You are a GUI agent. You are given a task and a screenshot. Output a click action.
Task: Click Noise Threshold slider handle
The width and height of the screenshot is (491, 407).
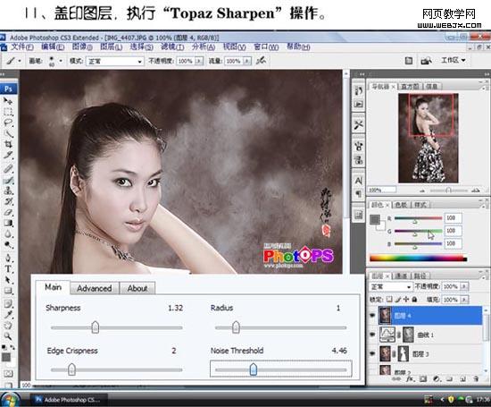coord(254,369)
